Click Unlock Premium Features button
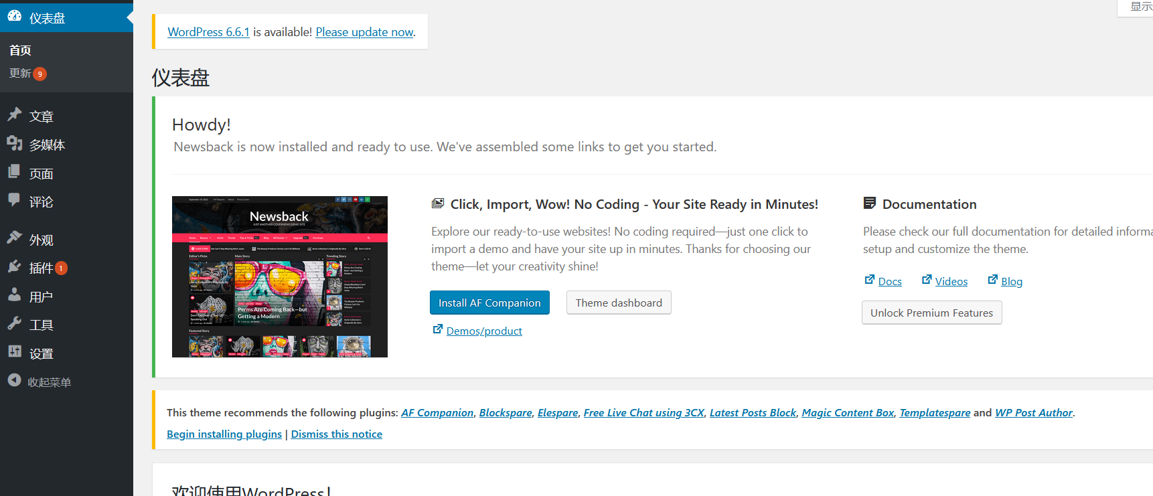Image resolution: width=1153 pixels, height=496 pixels. coord(931,313)
